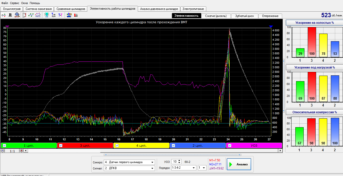Click the RPM magnifier icon
The image size is (343, 176).
pyautogui.click(x=17, y=15)
